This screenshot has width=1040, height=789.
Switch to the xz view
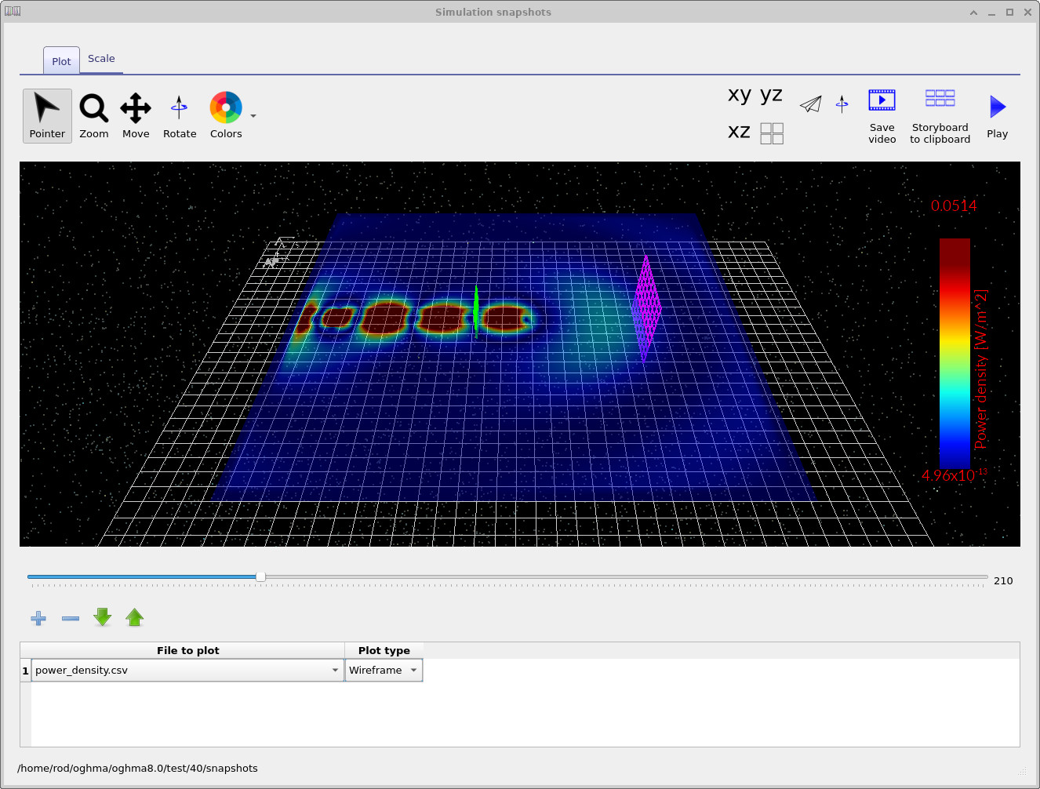click(x=738, y=131)
